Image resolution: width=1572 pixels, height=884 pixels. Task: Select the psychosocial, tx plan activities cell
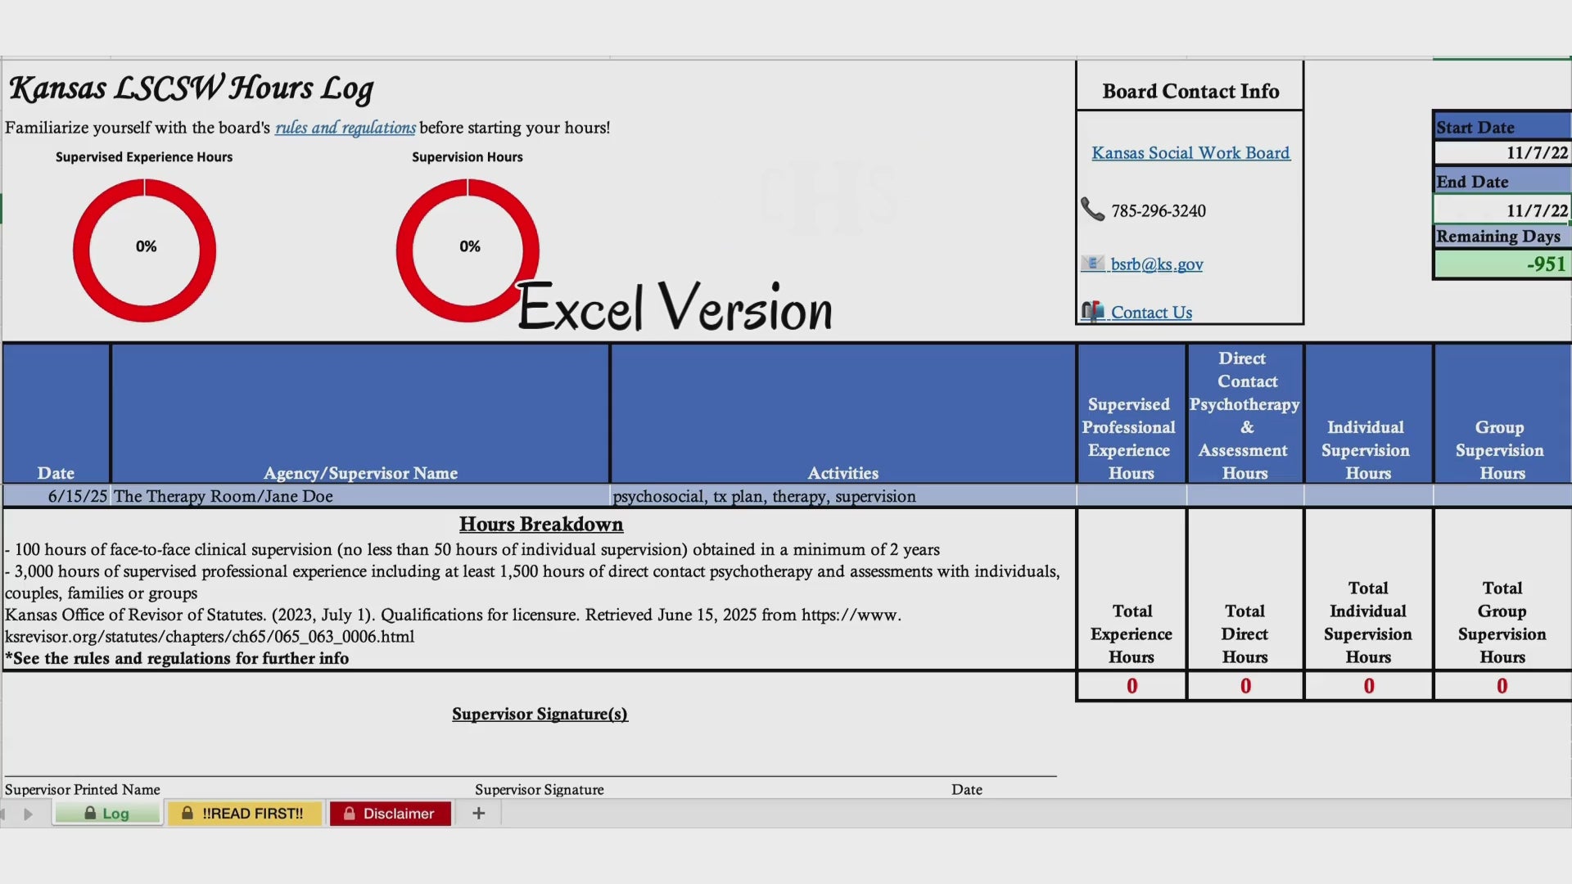pyautogui.click(x=843, y=496)
